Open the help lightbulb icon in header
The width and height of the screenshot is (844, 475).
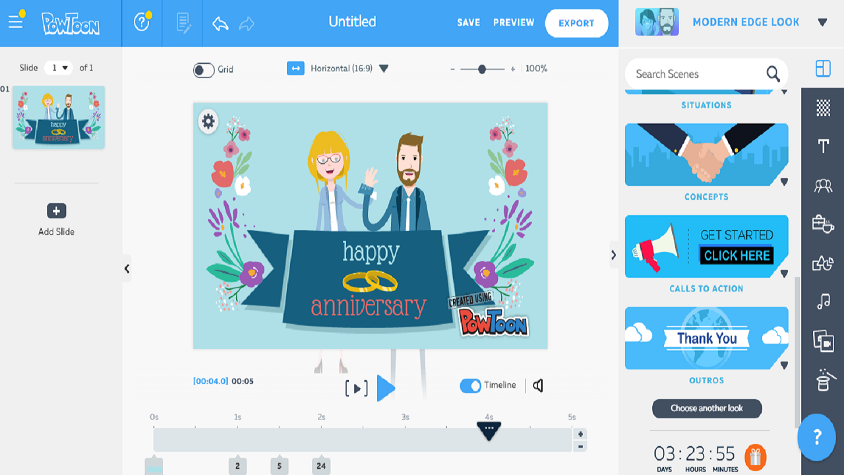pyautogui.click(x=142, y=22)
